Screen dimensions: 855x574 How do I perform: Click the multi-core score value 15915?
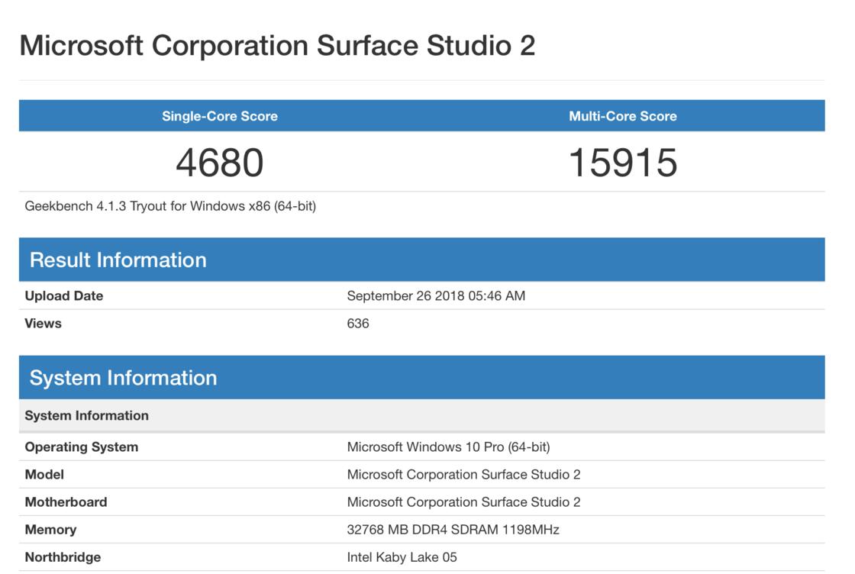point(623,163)
